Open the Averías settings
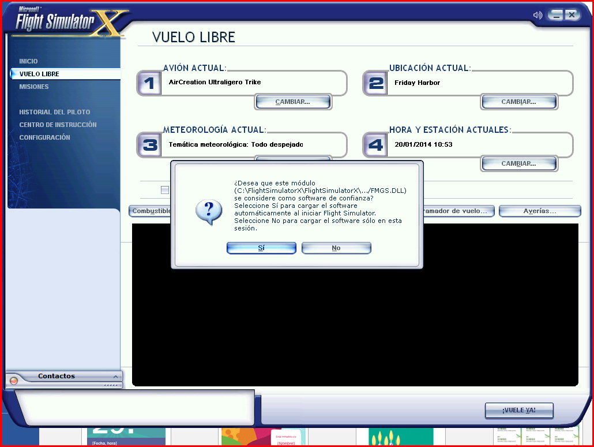Image resolution: width=594 pixels, height=447 pixels. [539, 211]
